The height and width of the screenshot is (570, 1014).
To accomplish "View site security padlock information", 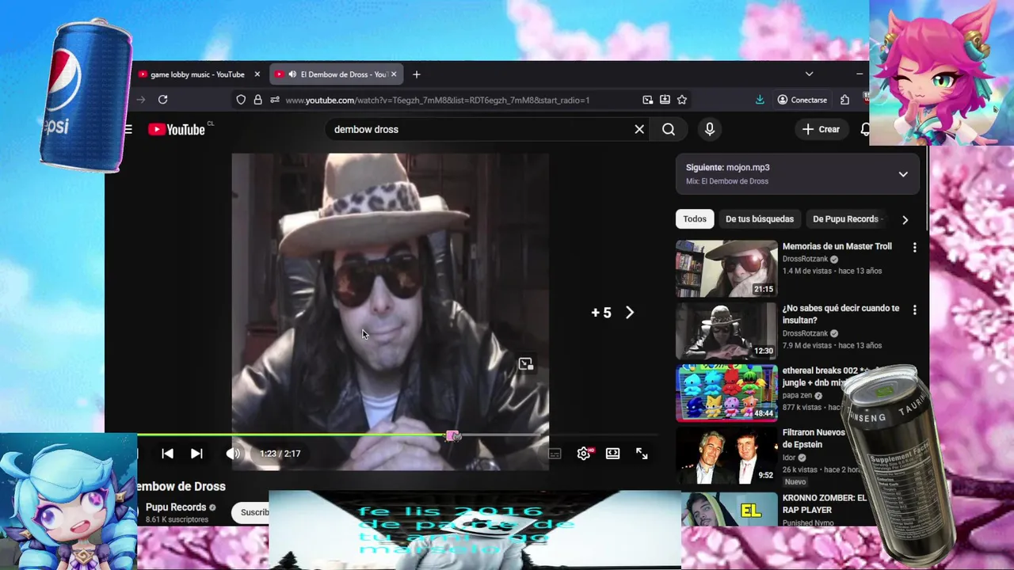I will point(257,100).
